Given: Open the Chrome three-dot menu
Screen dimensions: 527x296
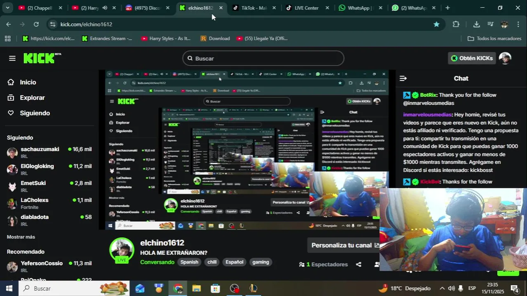Looking at the screenshot, I should (x=518, y=24).
